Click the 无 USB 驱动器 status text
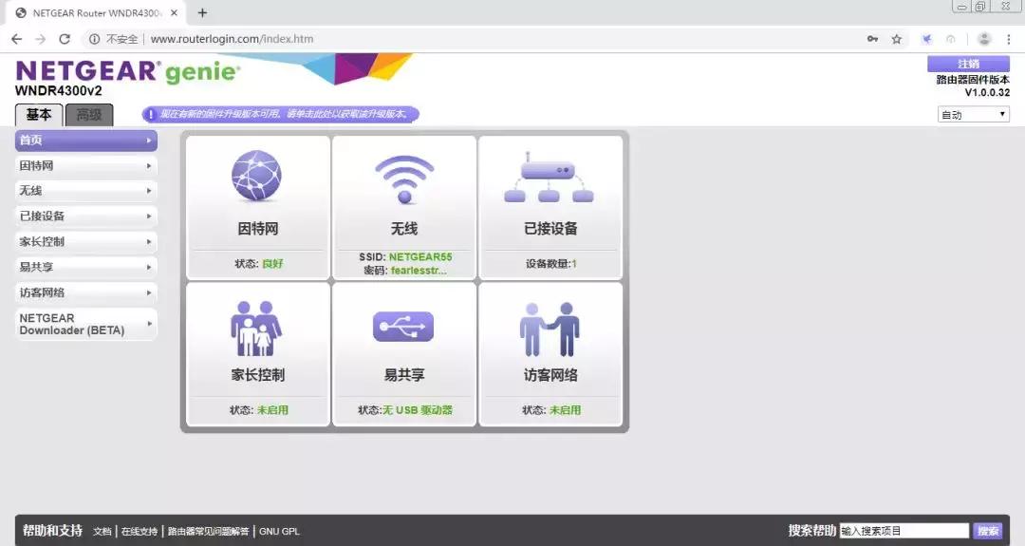This screenshot has width=1025, height=546. [417, 410]
